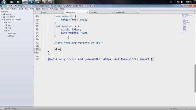Expand the Vue Js folder
196x110 pixels.
click(2, 14)
